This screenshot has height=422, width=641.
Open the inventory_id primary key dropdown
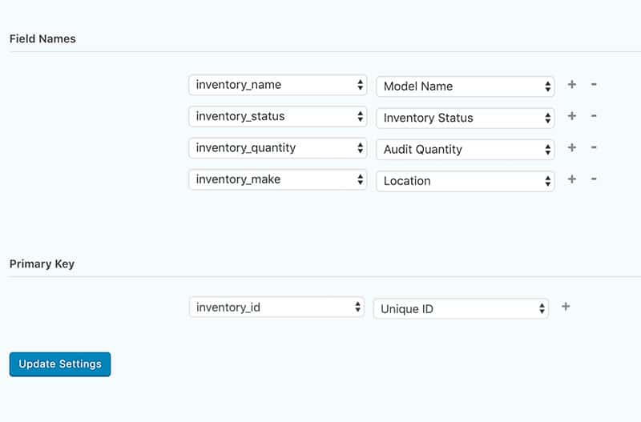click(276, 307)
